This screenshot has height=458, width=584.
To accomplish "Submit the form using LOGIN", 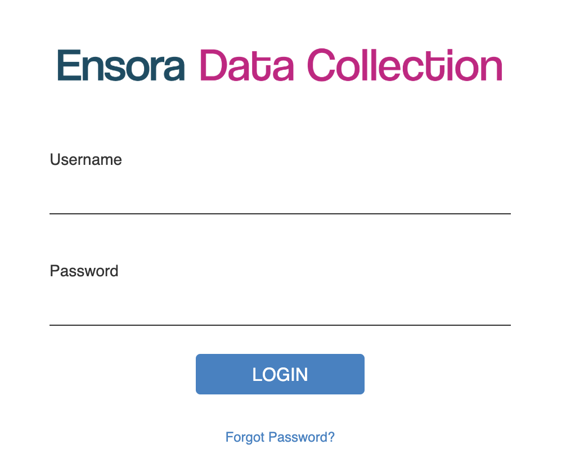I will [x=280, y=374].
